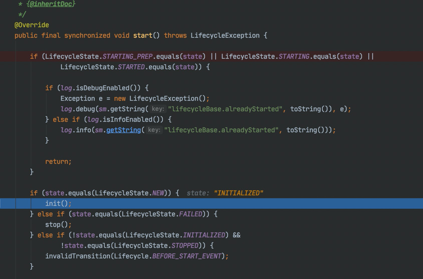The height and width of the screenshot is (279, 423).
Task: Click the STARTED constant
Action: coord(131,67)
